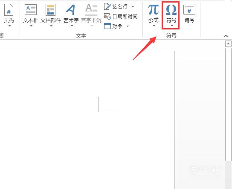Image resolution: width=232 pixels, height=189 pixels.
Task: Click the 编号 number icon
Action: (x=189, y=10)
